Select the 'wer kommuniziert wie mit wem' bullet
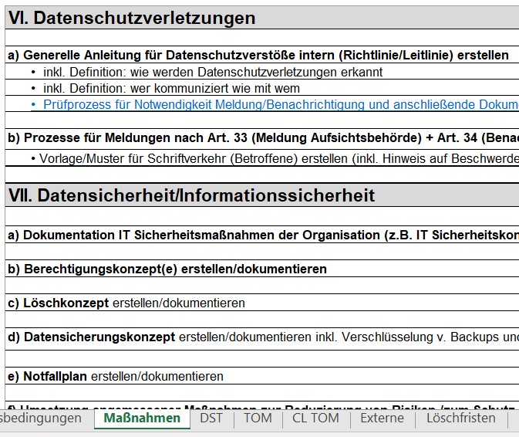 click(171, 88)
